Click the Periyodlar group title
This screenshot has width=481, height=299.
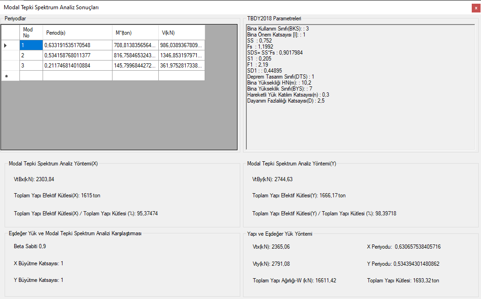15,18
